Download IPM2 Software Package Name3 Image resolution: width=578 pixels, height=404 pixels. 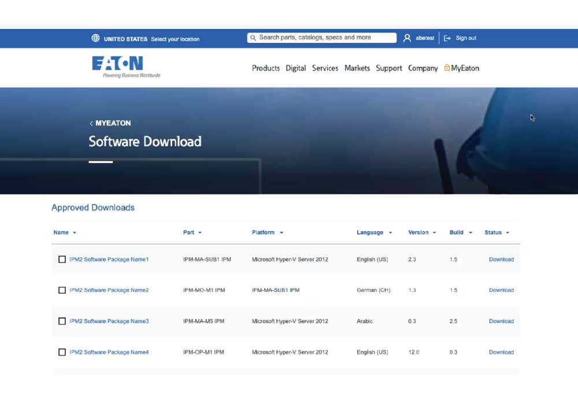point(501,321)
